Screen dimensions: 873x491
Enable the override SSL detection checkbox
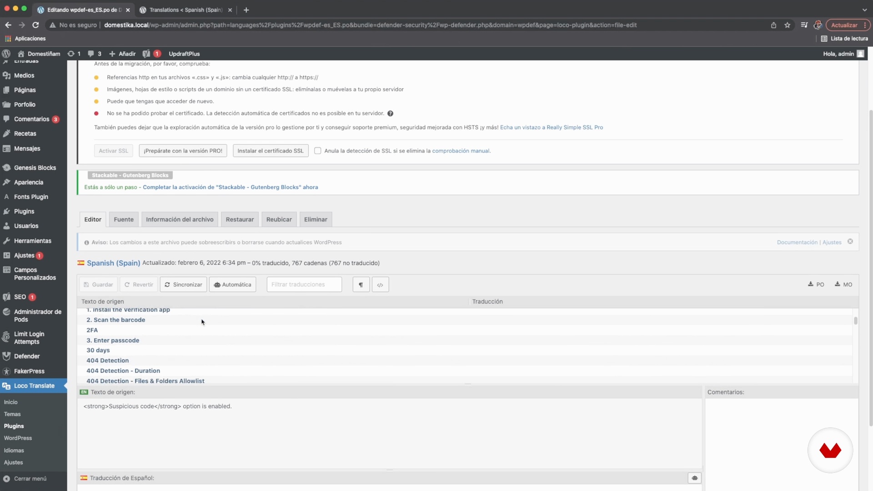[x=318, y=151]
